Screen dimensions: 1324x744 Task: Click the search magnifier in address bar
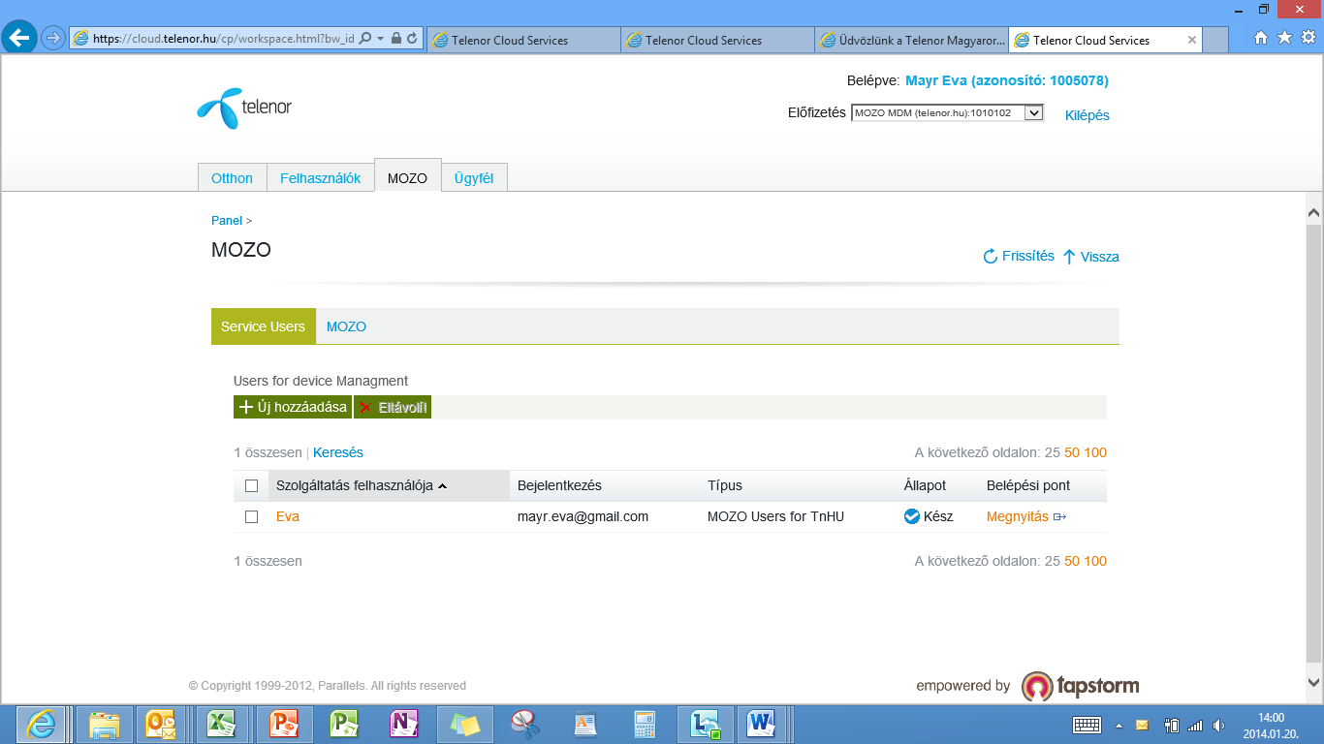pos(365,39)
